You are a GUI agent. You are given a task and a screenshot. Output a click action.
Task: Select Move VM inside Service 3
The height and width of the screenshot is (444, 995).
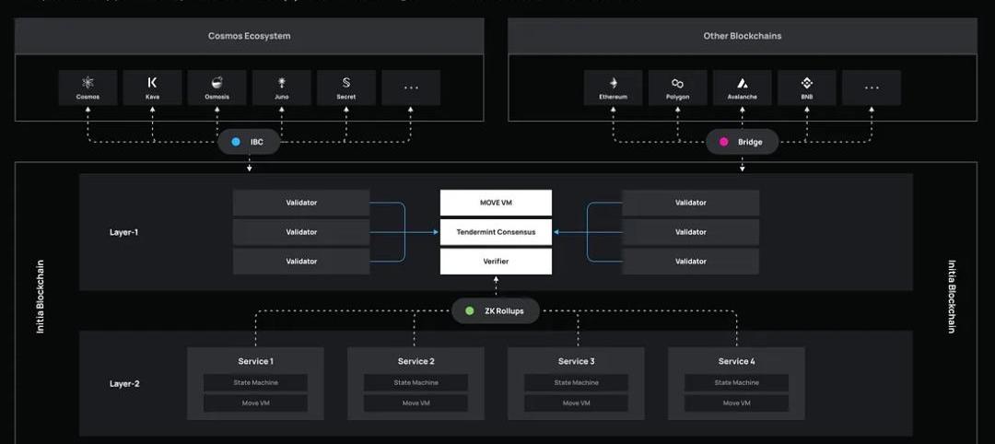coord(576,403)
